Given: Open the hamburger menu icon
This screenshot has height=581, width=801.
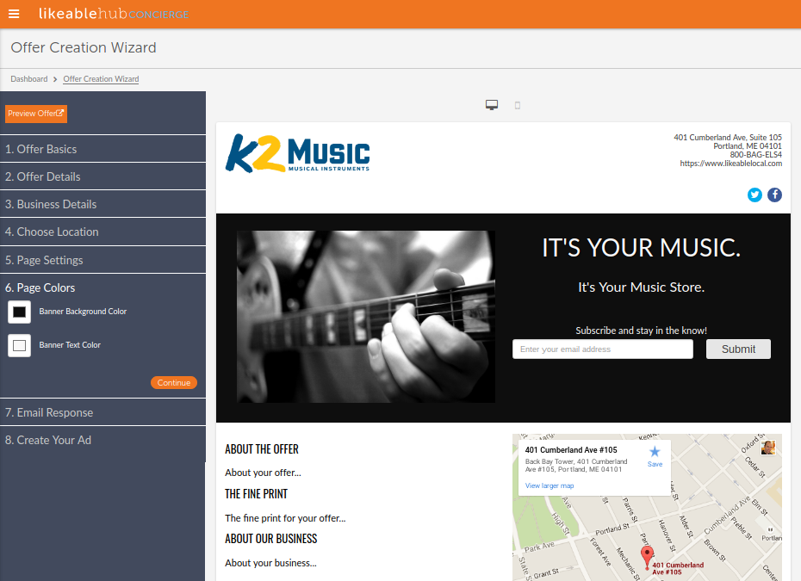Looking at the screenshot, I should pyautogui.click(x=14, y=14).
